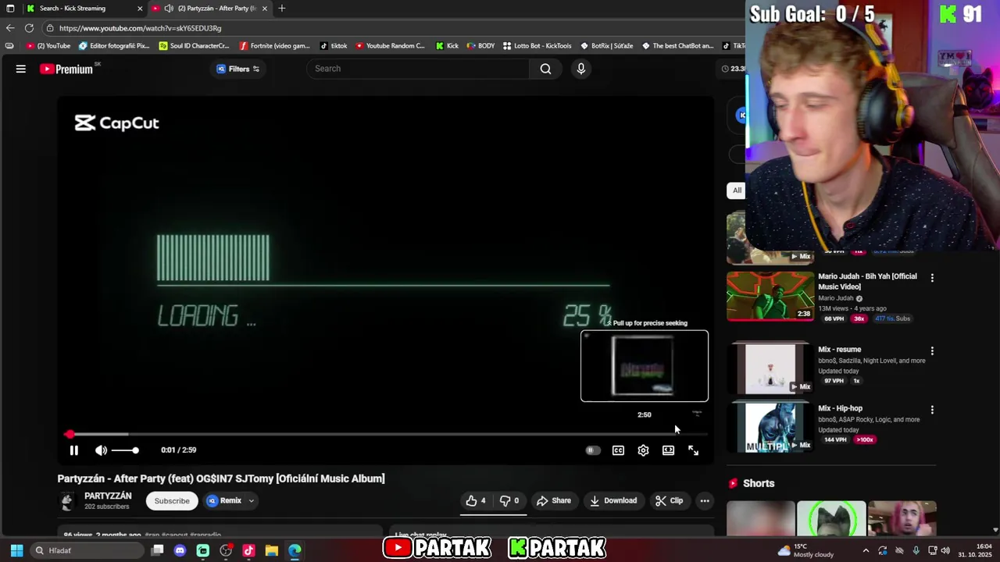Seek on the video progress bar
Image resolution: width=1000 pixels, height=562 pixels.
[x=386, y=434]
